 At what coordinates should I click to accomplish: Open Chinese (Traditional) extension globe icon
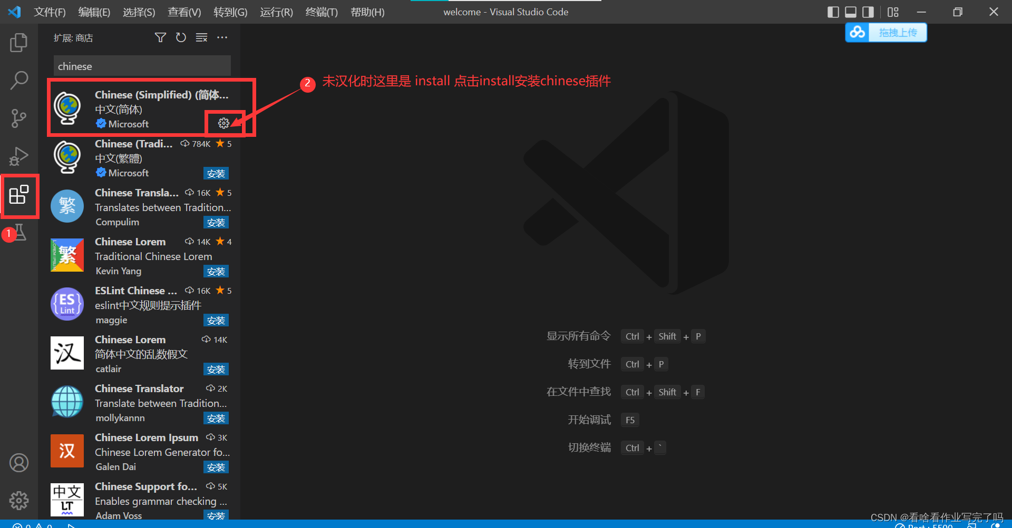[67, 157]
